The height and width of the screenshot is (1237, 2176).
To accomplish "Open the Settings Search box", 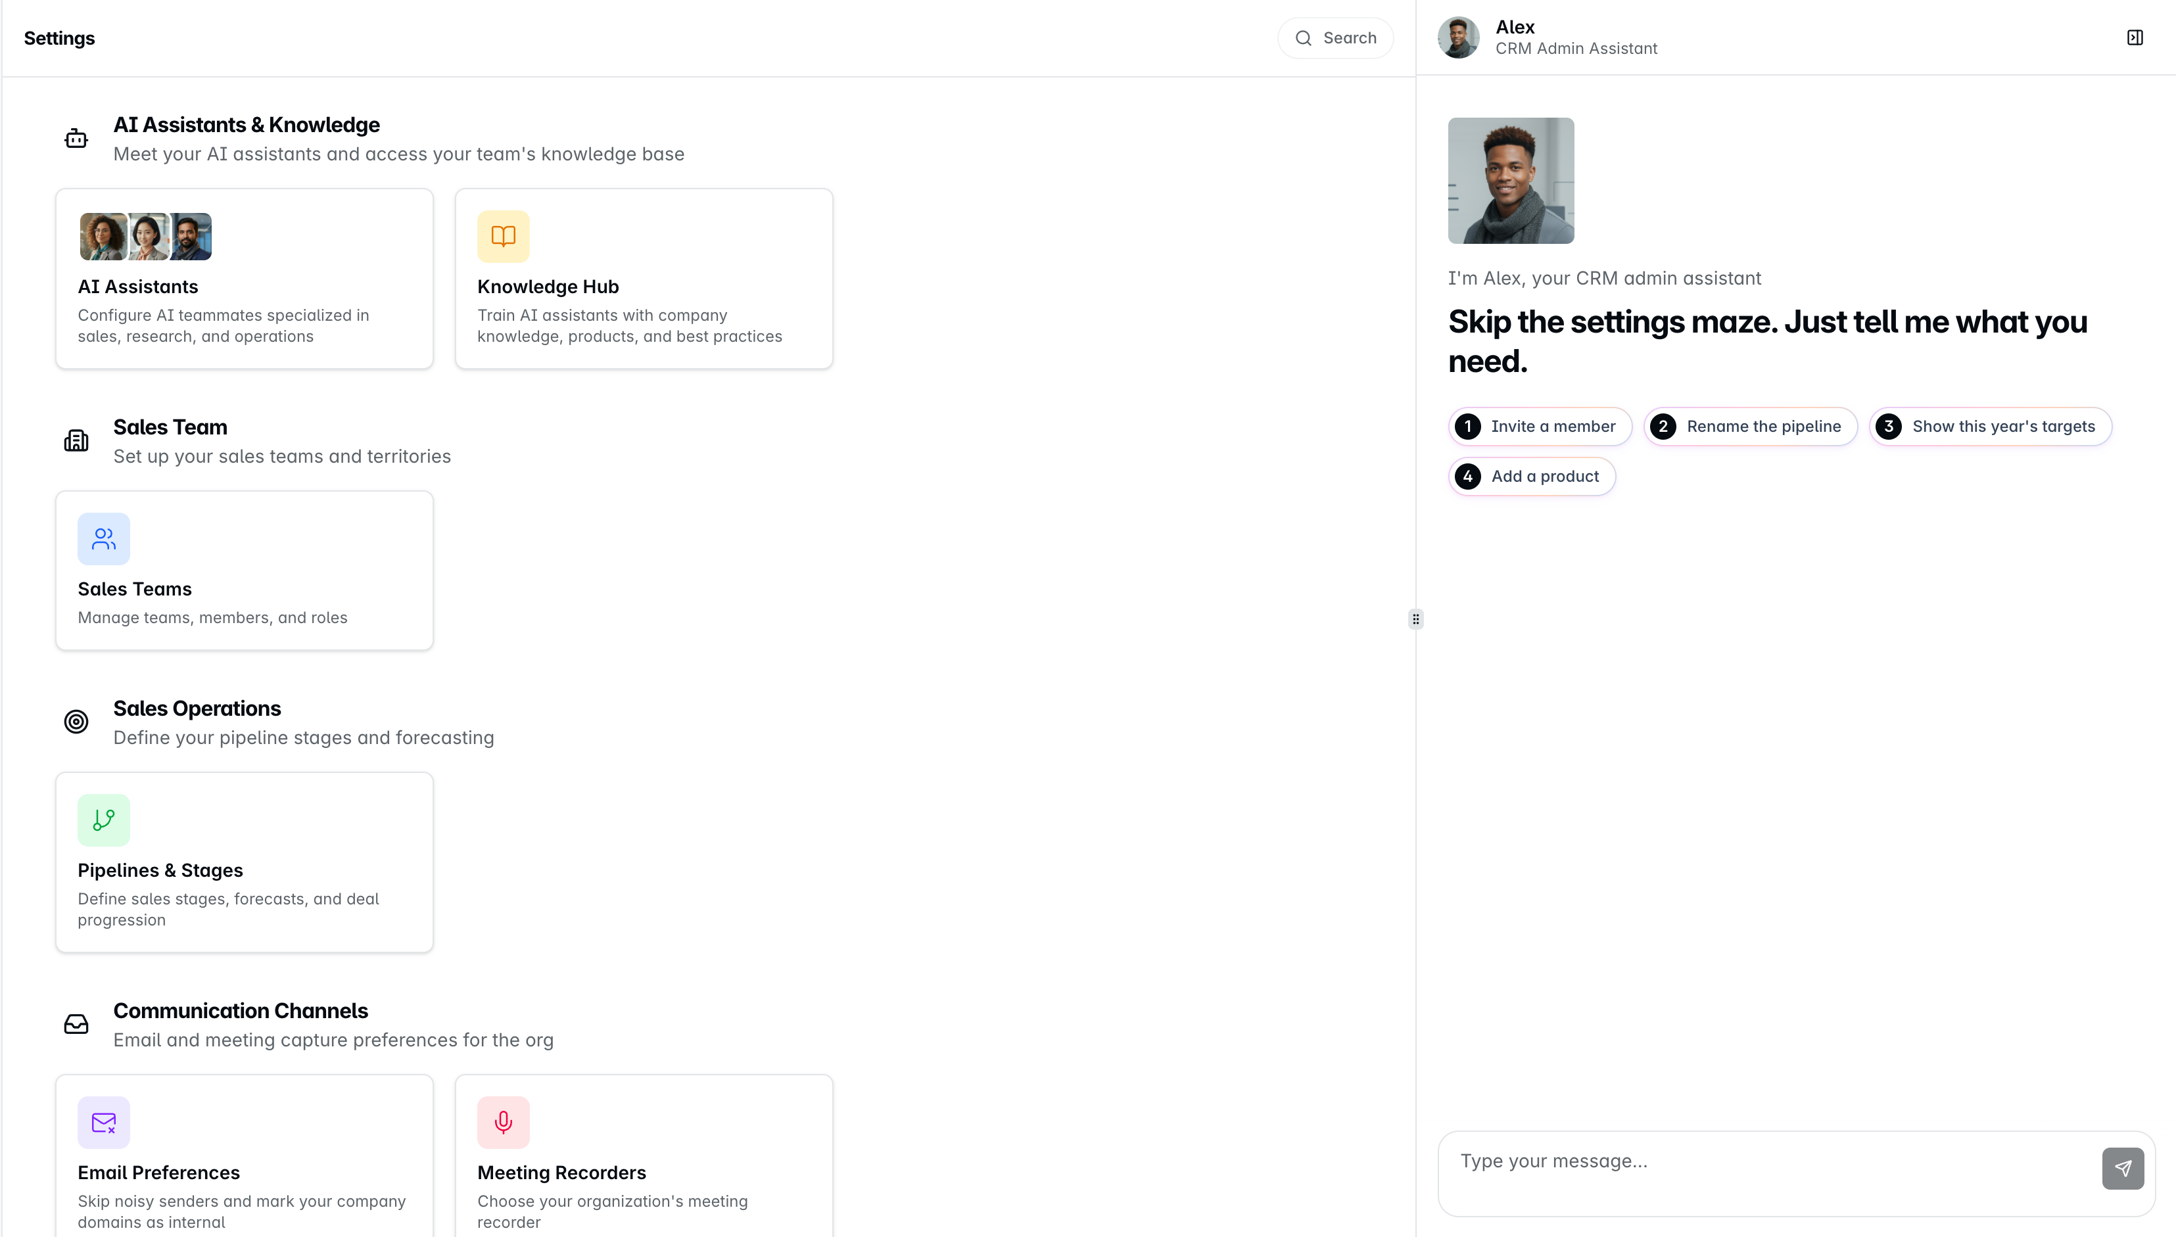I will tap(1336, 38).
